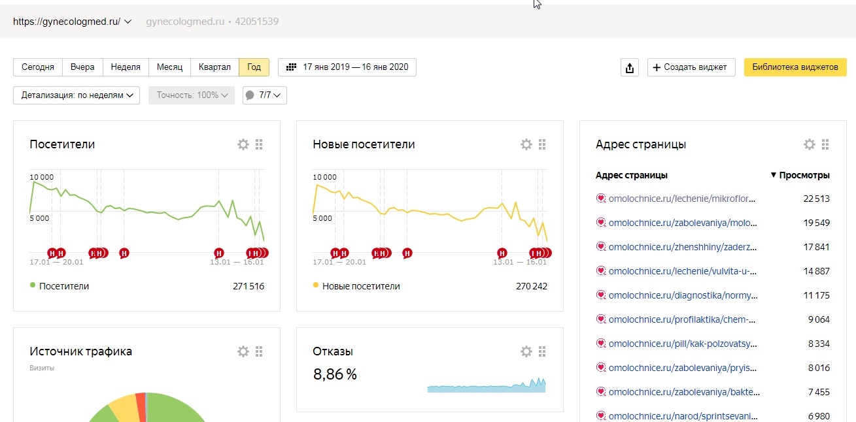Select Сегодня period

[38, 67]
